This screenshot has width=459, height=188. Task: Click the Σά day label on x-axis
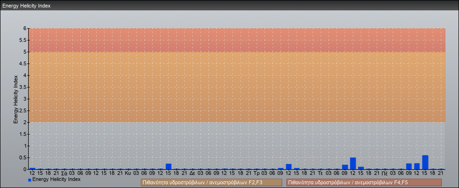pos(64,173)
